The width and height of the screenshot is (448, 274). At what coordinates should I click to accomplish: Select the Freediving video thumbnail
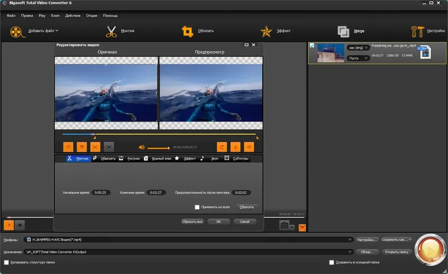click(x=331, y=53)
